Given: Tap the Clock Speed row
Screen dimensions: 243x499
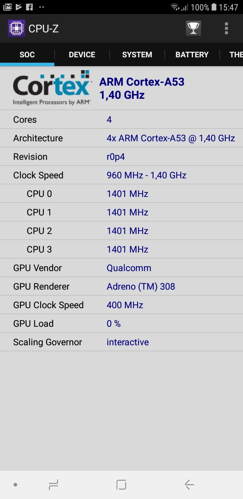Looking at the screenshot, I should coord(122,175).
